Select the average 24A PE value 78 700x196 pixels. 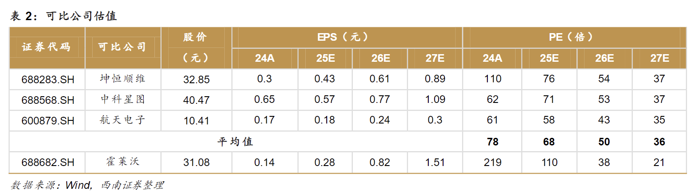click(x=492, y=142)
